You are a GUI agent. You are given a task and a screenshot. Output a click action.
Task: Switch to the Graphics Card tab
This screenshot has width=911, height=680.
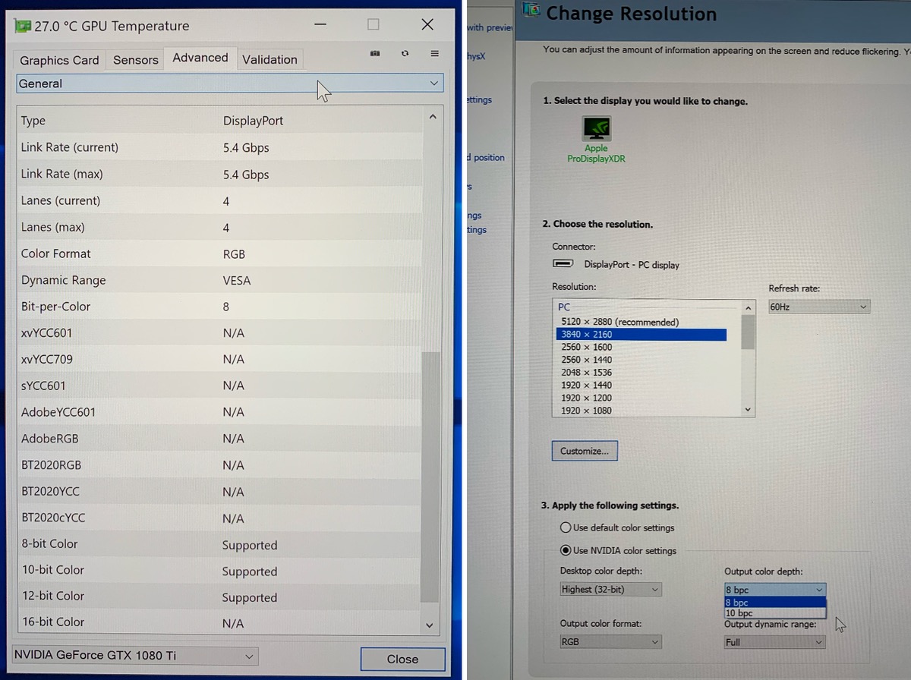tap(59, 60)
